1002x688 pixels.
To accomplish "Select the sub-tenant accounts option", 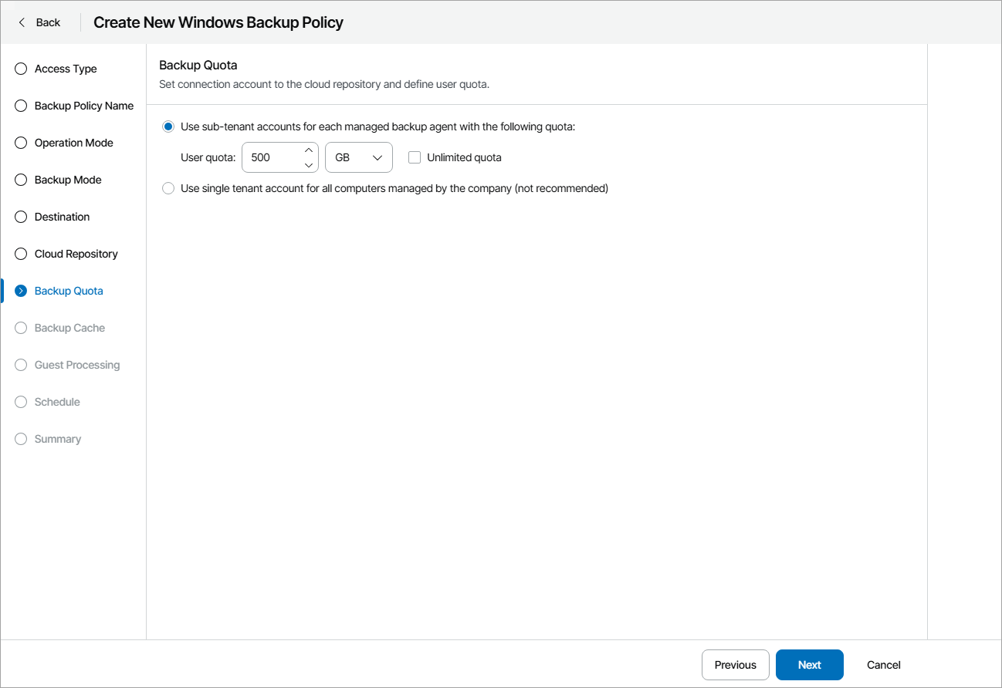I will (x=168, y=126).
